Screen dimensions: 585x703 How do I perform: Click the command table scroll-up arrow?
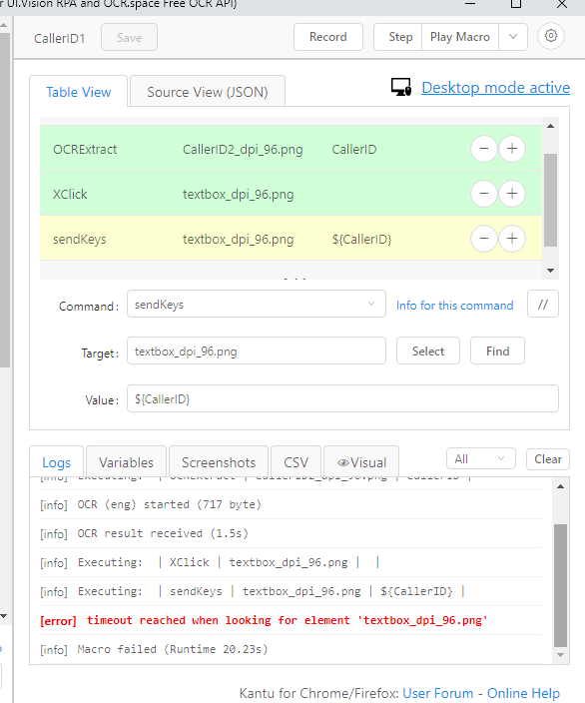coord(550,126)
